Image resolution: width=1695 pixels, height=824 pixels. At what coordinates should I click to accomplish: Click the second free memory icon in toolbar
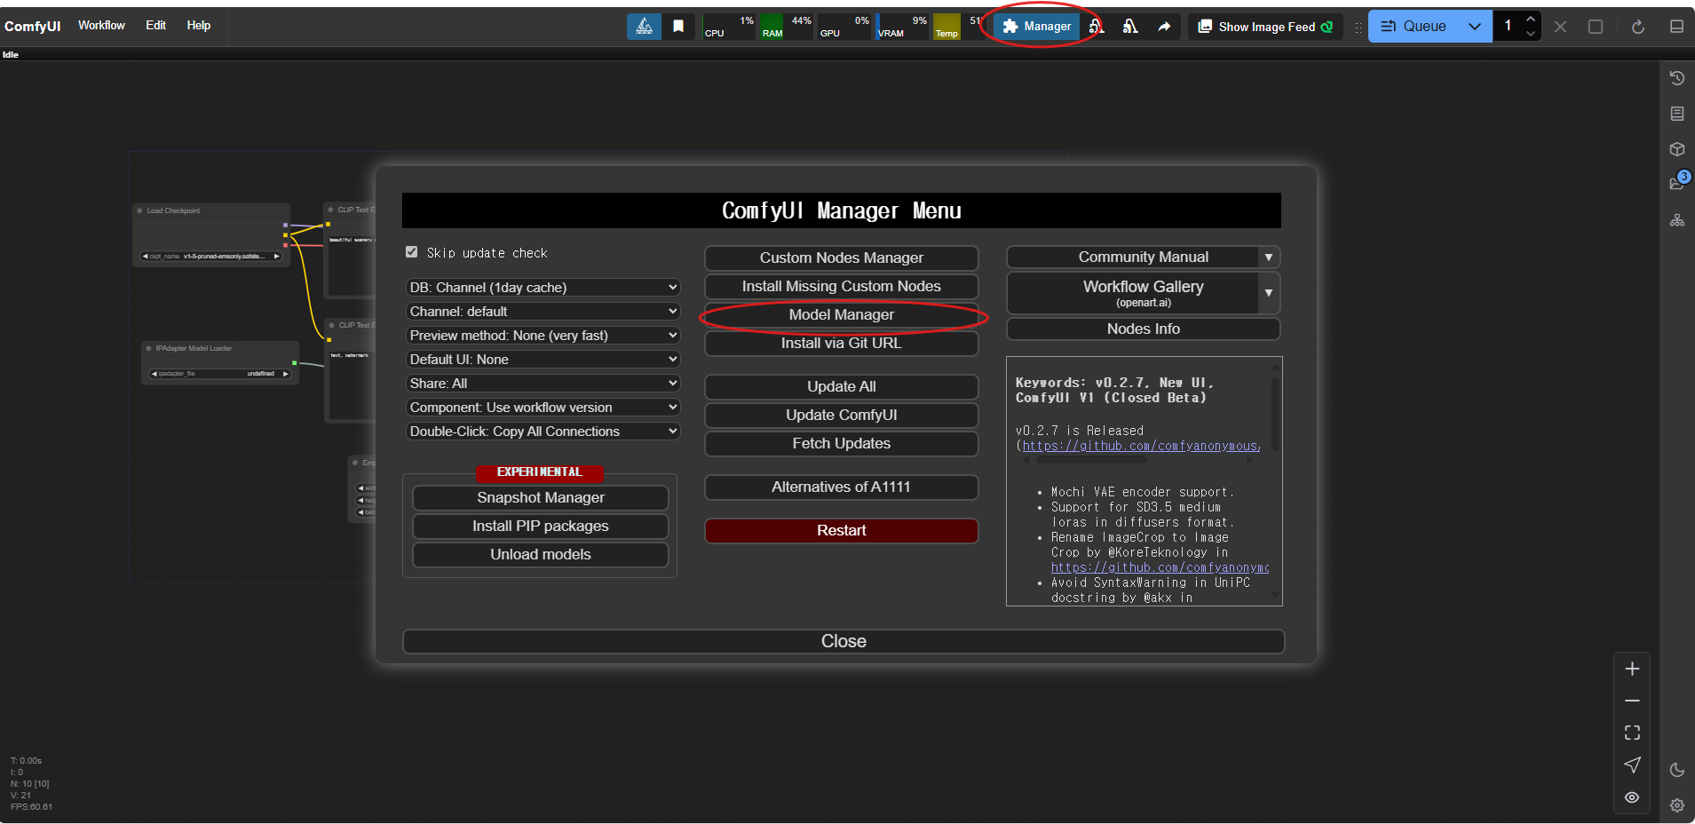point(1130,27)
